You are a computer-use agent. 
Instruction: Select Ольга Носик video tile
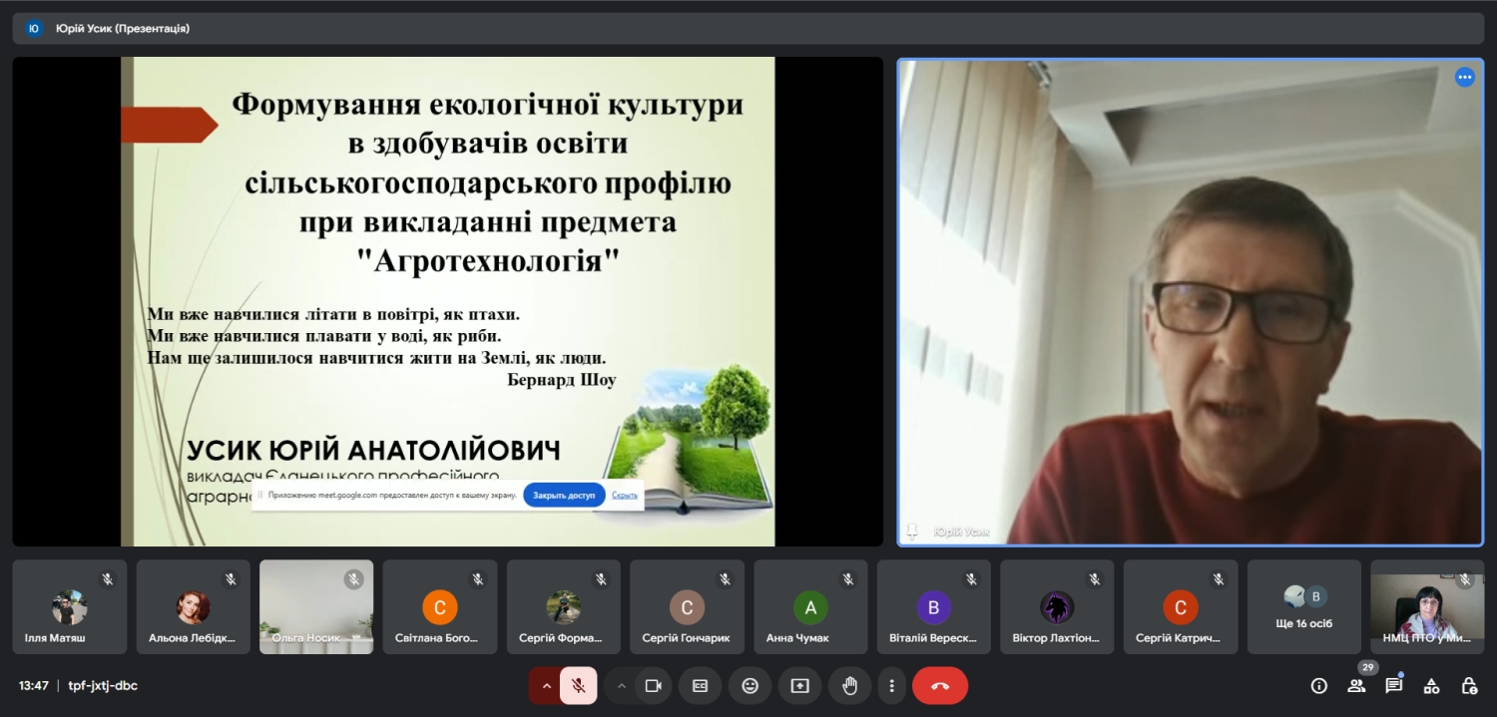[x=316, y=606]
